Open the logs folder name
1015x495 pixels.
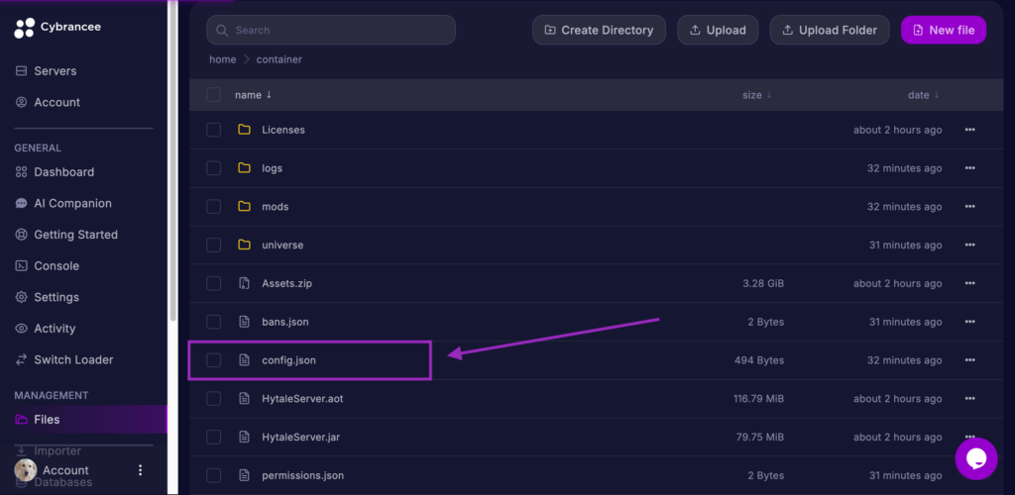pyautogui.click(x=272, y=168)
